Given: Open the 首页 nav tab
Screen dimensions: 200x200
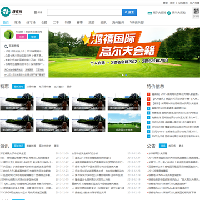Looking at the screenshot, I should pyautogui.click(x=6, y=23).
